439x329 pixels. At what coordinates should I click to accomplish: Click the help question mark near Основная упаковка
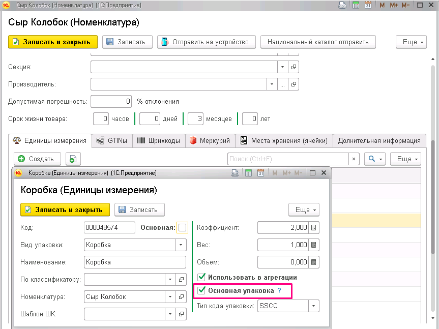click(279, 290)
